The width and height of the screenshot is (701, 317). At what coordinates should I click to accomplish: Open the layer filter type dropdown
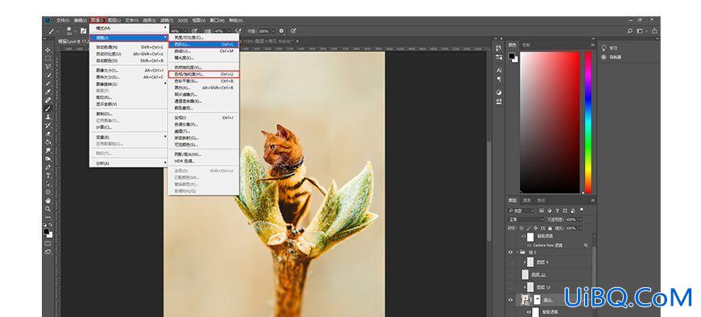(x=521, y=210)
